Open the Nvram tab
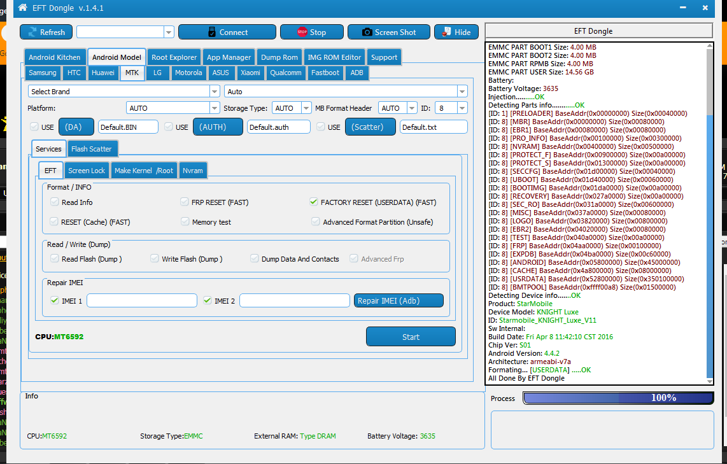This screenshot has height=464, width=727. click(x=192, y=171)
